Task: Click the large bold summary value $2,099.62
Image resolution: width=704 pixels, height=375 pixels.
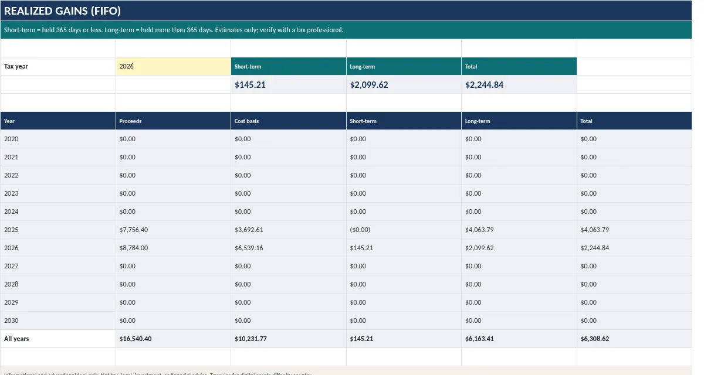Action: click(404, 84)
